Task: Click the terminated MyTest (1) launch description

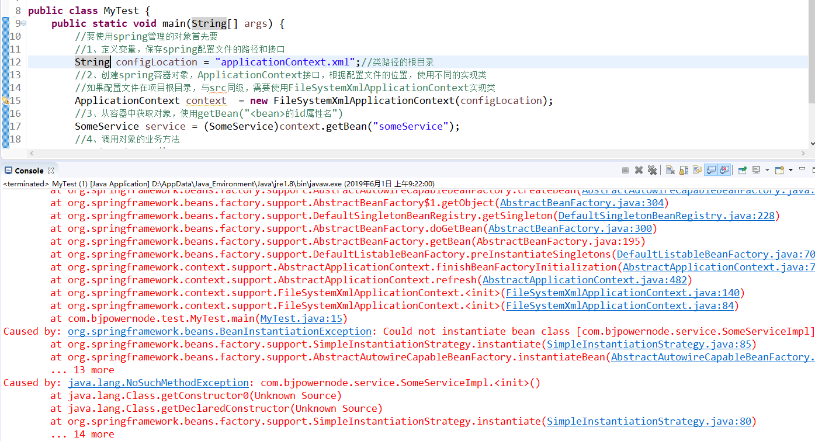Action: pyautogui.click(x=219, y=183)
